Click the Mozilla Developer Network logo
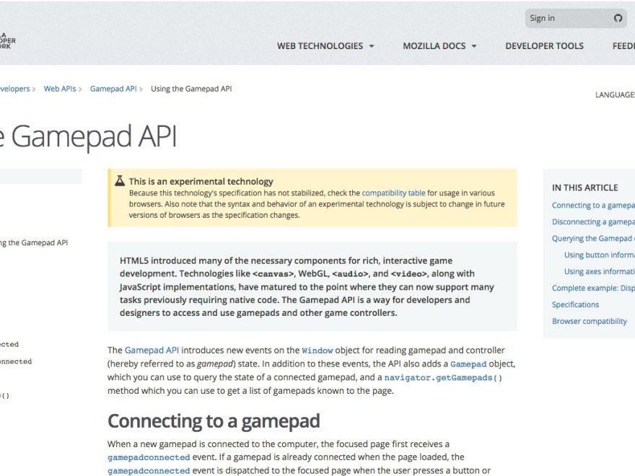 [7, 40]
